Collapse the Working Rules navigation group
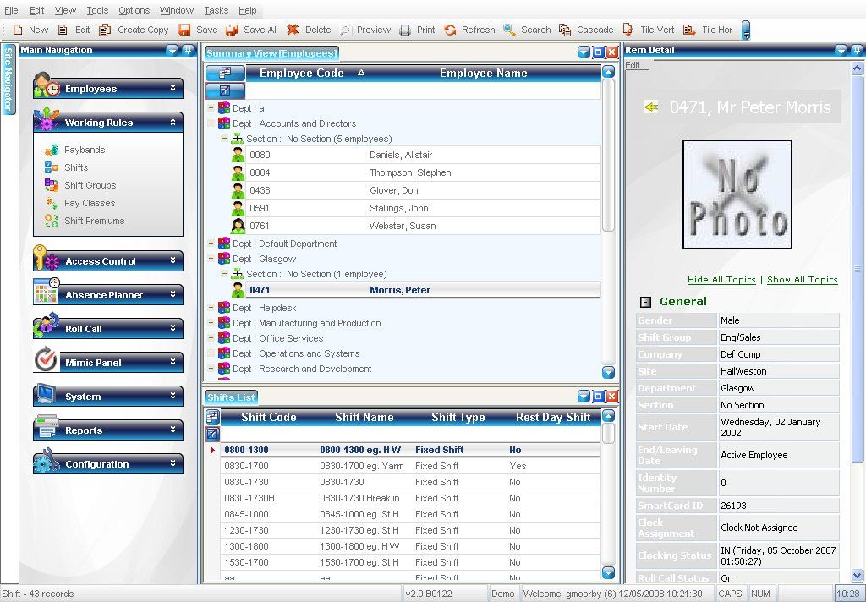The height and width of the screenshot is (602, 866). [x=173, y=122]
